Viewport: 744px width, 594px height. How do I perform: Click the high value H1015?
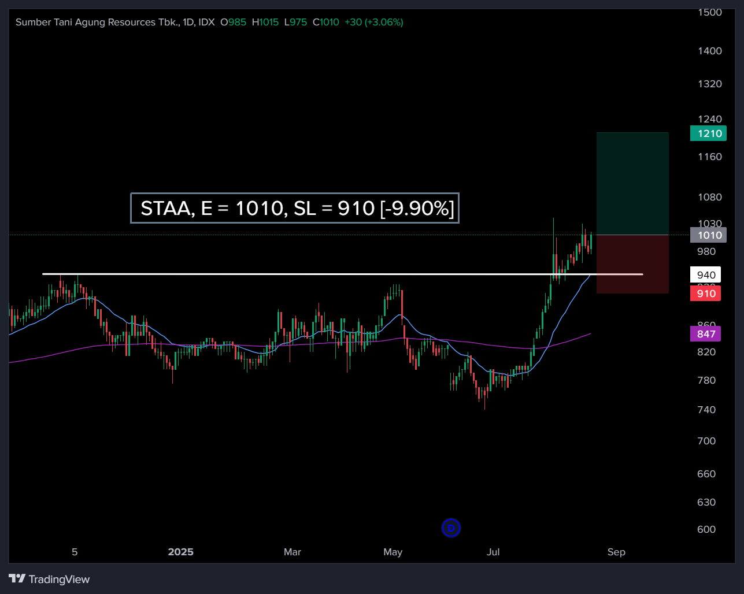tap(265, 22)
